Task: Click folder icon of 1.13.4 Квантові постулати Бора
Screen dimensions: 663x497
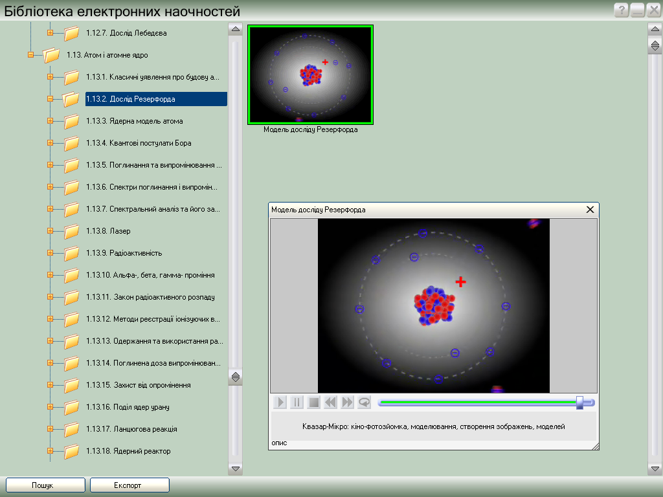Action: (x=71, y=143)
